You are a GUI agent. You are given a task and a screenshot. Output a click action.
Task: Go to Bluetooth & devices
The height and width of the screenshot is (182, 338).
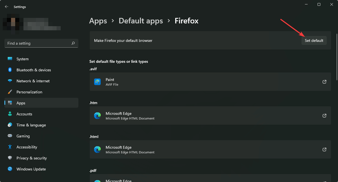[41, 70]
